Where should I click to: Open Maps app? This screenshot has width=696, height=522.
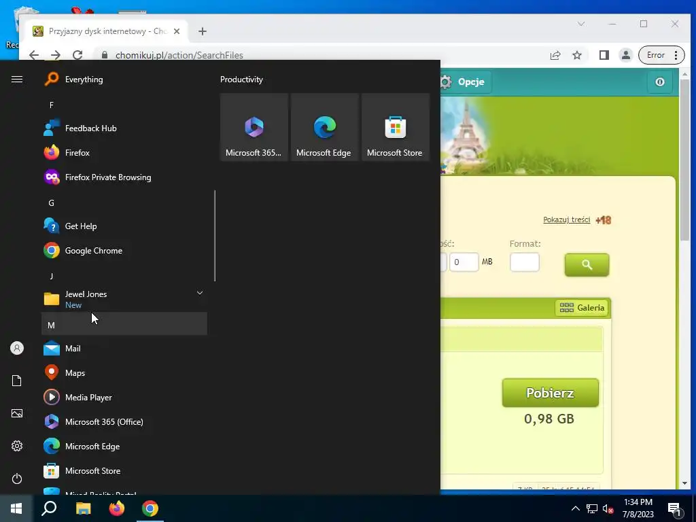[124, 373]
